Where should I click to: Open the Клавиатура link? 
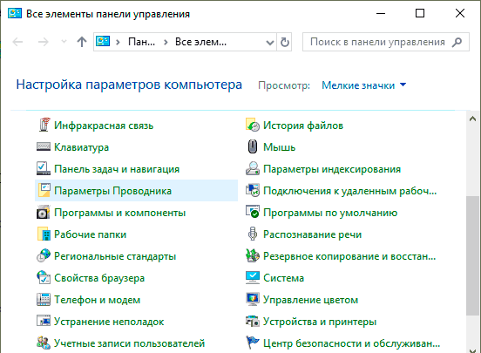tap(81, 147)
